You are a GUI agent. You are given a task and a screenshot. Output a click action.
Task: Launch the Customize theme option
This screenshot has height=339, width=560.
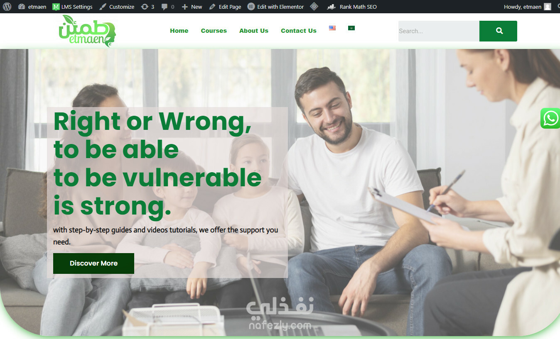pyautogui.click(x=117, y=7)
